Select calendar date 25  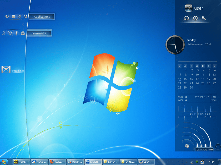pos(203,83)
